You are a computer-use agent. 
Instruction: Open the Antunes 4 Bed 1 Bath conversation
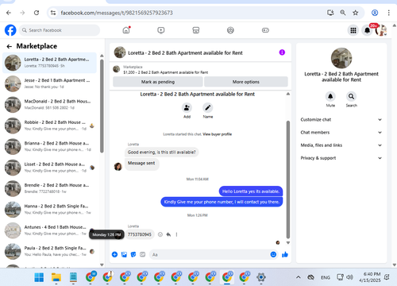click(x=49, y=230)
